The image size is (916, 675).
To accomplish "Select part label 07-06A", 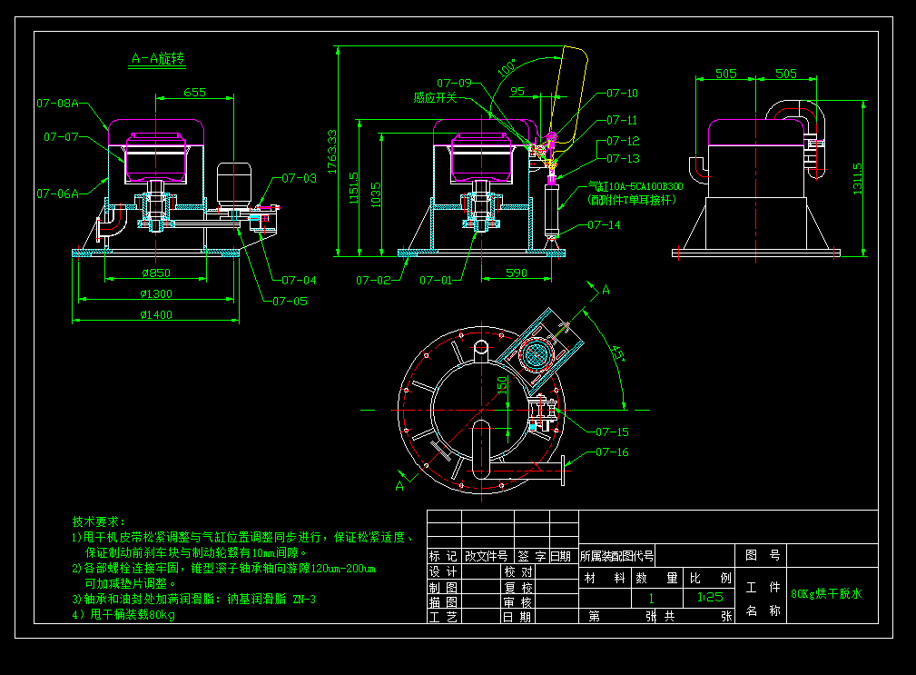I will pos(57,194).
